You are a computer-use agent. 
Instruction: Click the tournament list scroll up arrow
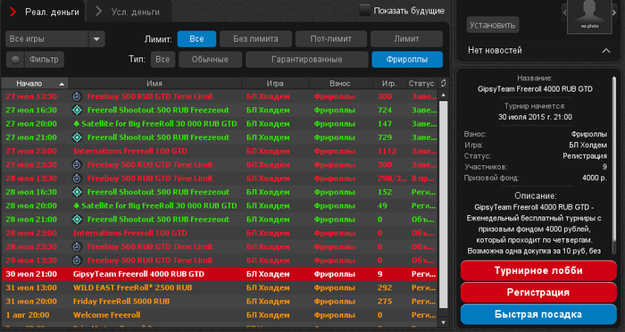[443, 95]
